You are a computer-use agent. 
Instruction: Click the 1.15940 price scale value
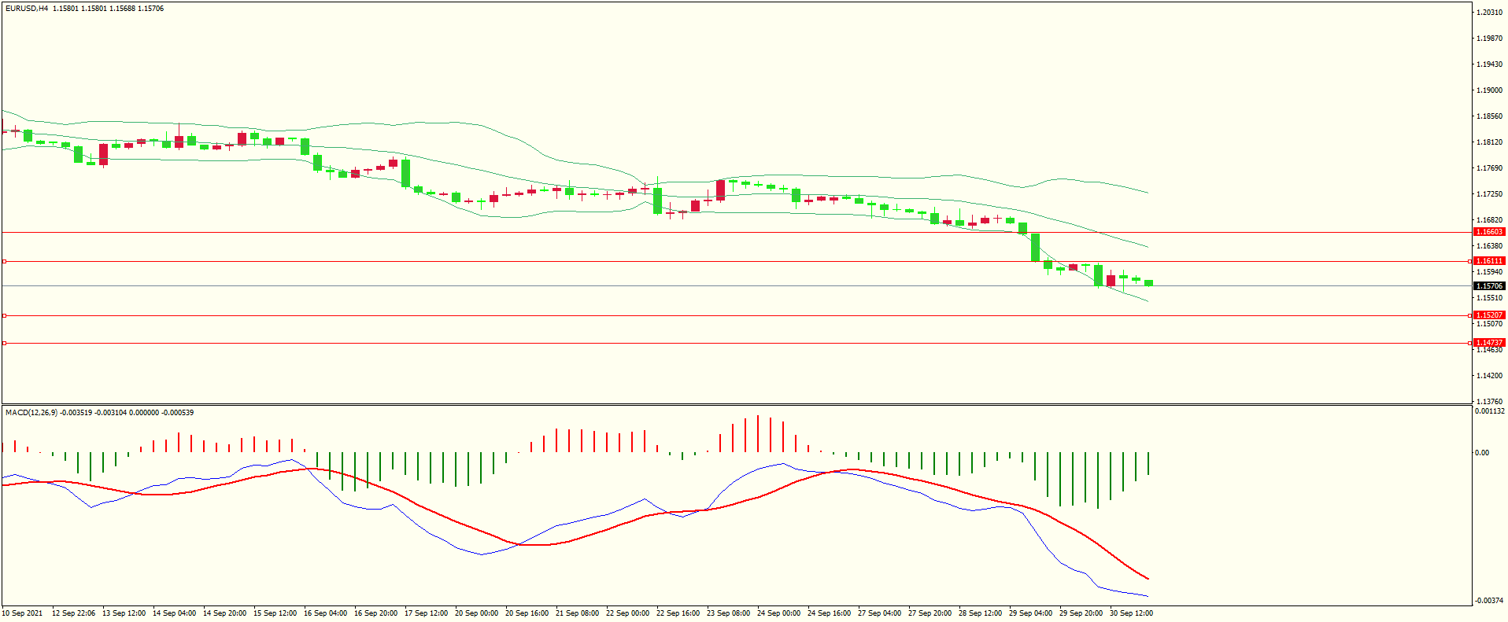tap(1490, 272)
